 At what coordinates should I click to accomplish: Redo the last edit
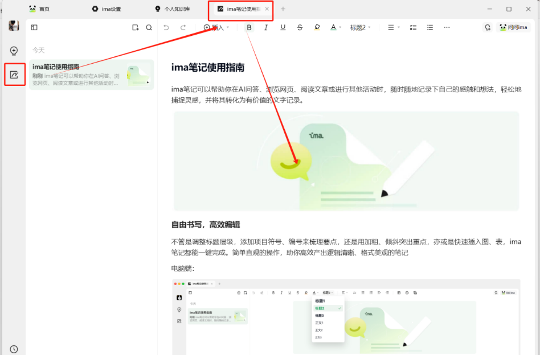click(183, 27)
